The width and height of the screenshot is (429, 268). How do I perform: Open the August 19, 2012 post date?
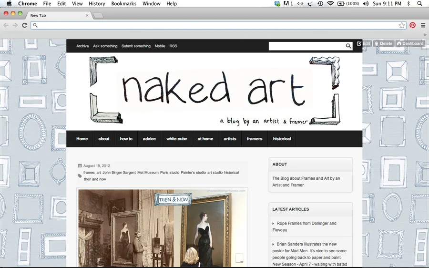[97, 165]
